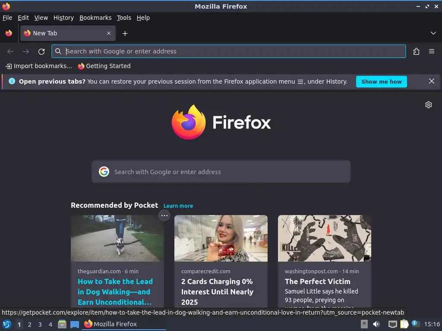This screenshot has height=331, width=442.
Task: Go forward with the forward arrow
Action: pyautogui.click(x=26, y=52)
